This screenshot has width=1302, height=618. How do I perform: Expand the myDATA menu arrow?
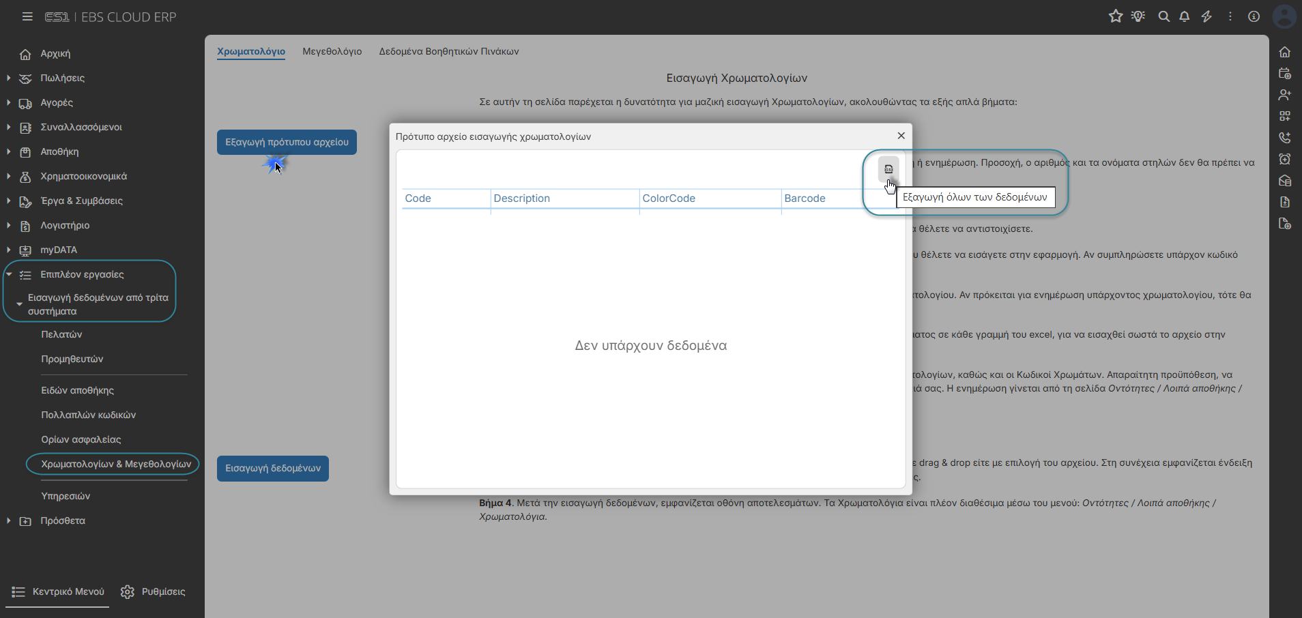tap(8, 250)
